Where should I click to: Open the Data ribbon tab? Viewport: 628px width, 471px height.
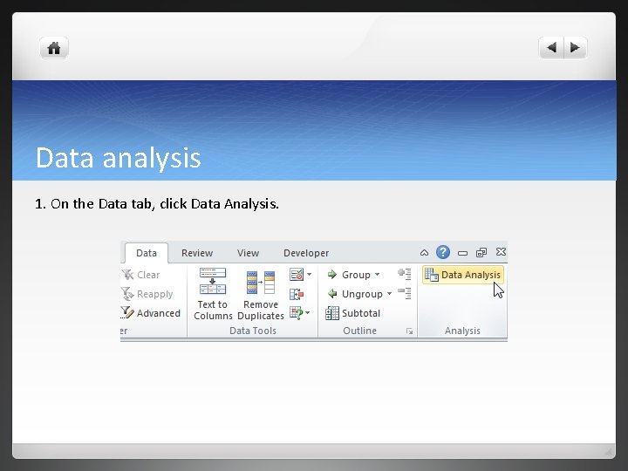[x=147, y=253]
